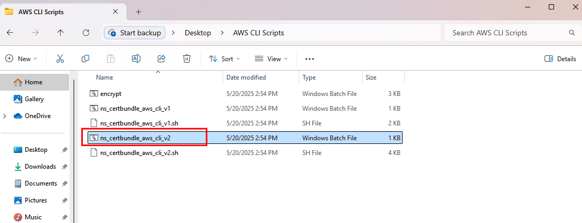Click AWS CLI Scripts in breadcrumb
582x223 pixels.
point(259,33)
